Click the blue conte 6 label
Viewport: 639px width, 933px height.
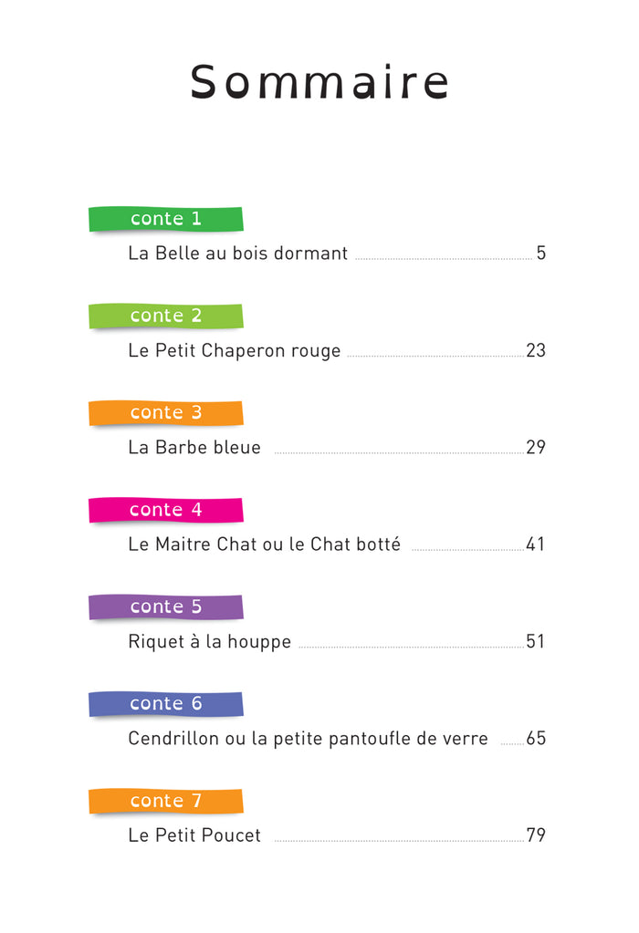pyautogui.click(x=165, y=703)
